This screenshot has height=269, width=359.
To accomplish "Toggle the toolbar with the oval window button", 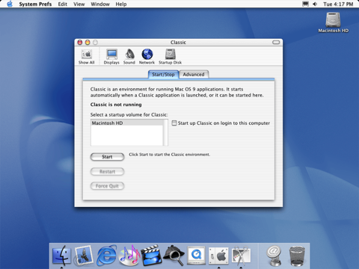I will point(276,43).
